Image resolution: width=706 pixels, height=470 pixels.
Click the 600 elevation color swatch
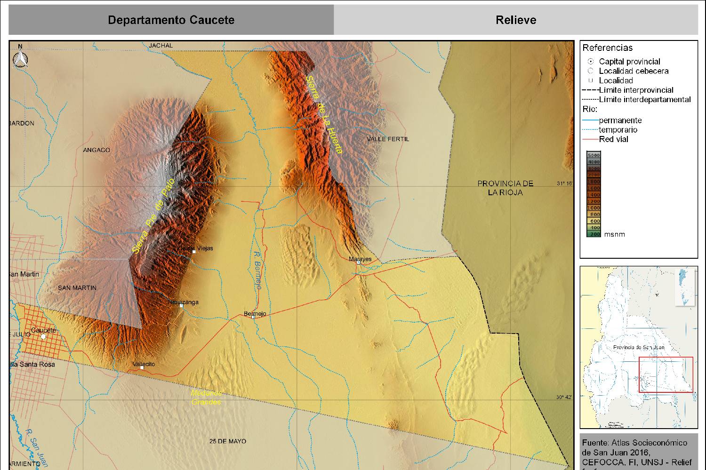point(594,221)
